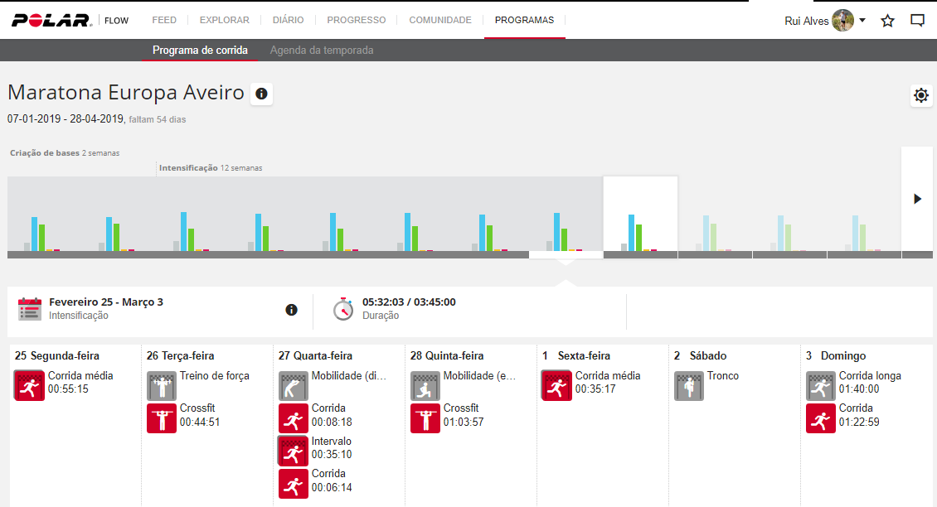937x507 pixels.
Task: Advance the weekly chart with right arrow
Action: tap(917, 199)
